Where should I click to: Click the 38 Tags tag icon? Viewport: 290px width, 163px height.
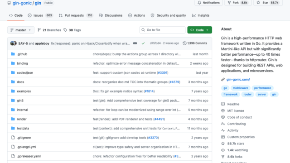[x=65, y=30]
